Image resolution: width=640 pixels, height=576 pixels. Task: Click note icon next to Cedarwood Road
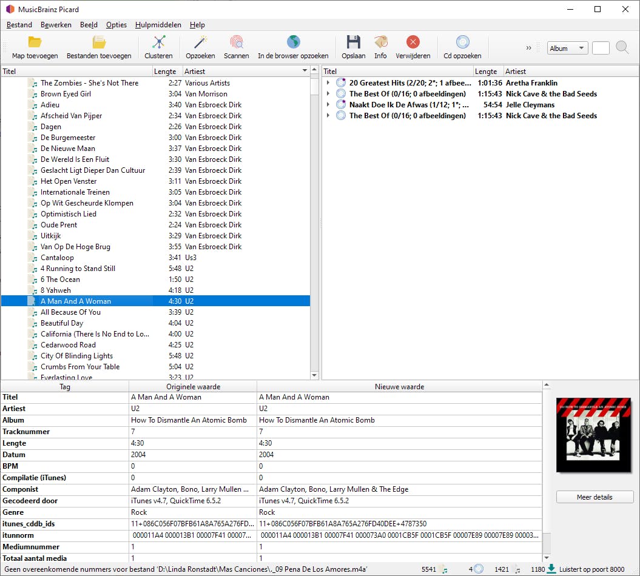33,345
